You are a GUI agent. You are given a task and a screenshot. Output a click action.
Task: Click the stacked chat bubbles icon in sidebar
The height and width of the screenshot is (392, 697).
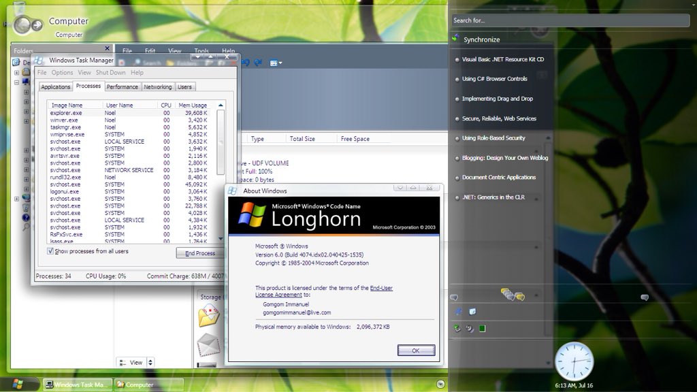coord(513,294)
